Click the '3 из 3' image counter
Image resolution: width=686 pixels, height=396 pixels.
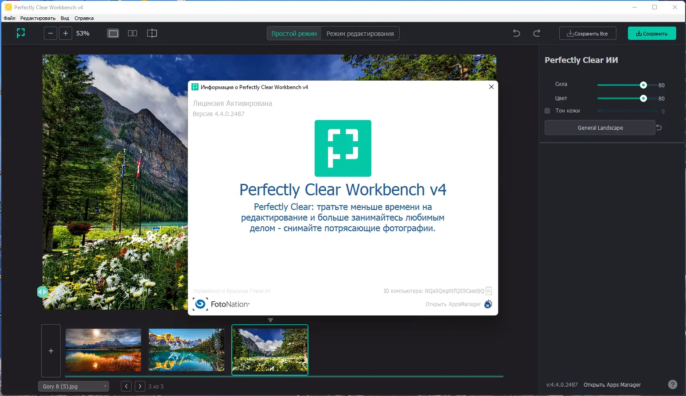156,386
